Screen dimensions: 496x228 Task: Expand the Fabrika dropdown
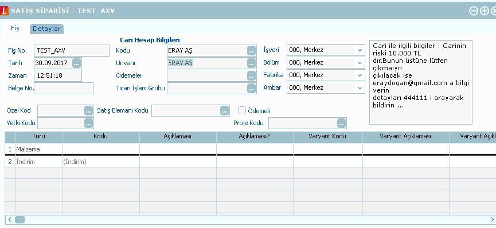(x=360, y=75)
